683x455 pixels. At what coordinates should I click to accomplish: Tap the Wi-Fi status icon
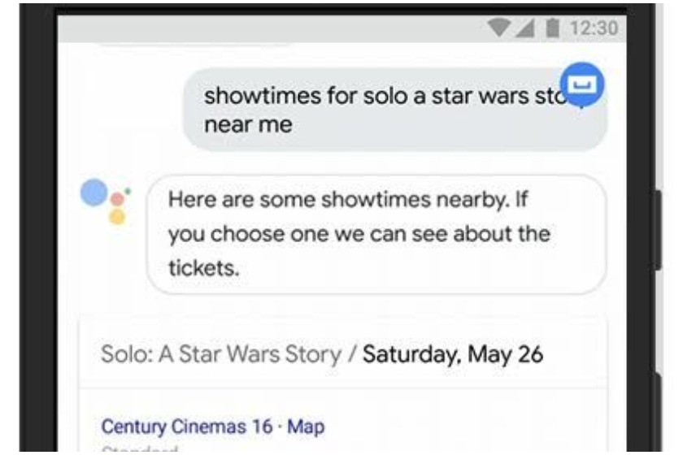click(499, 28)
